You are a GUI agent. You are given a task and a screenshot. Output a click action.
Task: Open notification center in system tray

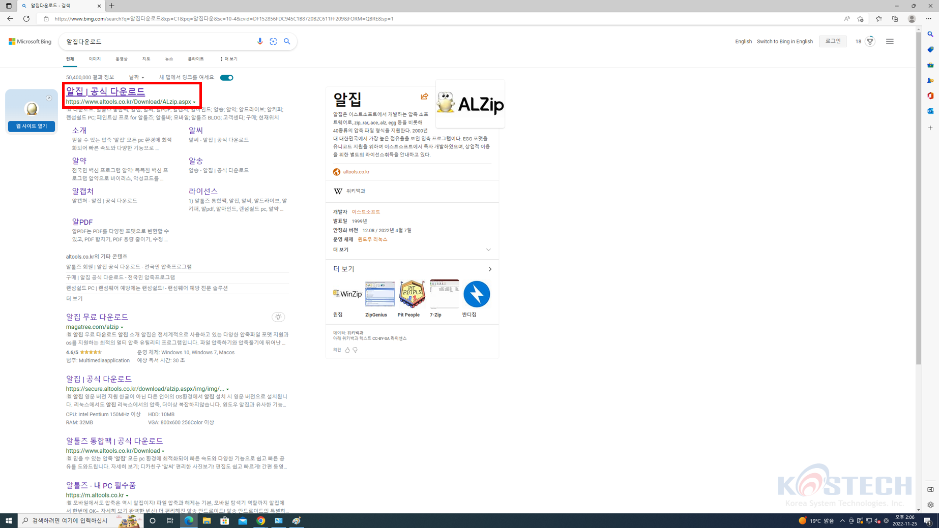(x=928, y=521)
